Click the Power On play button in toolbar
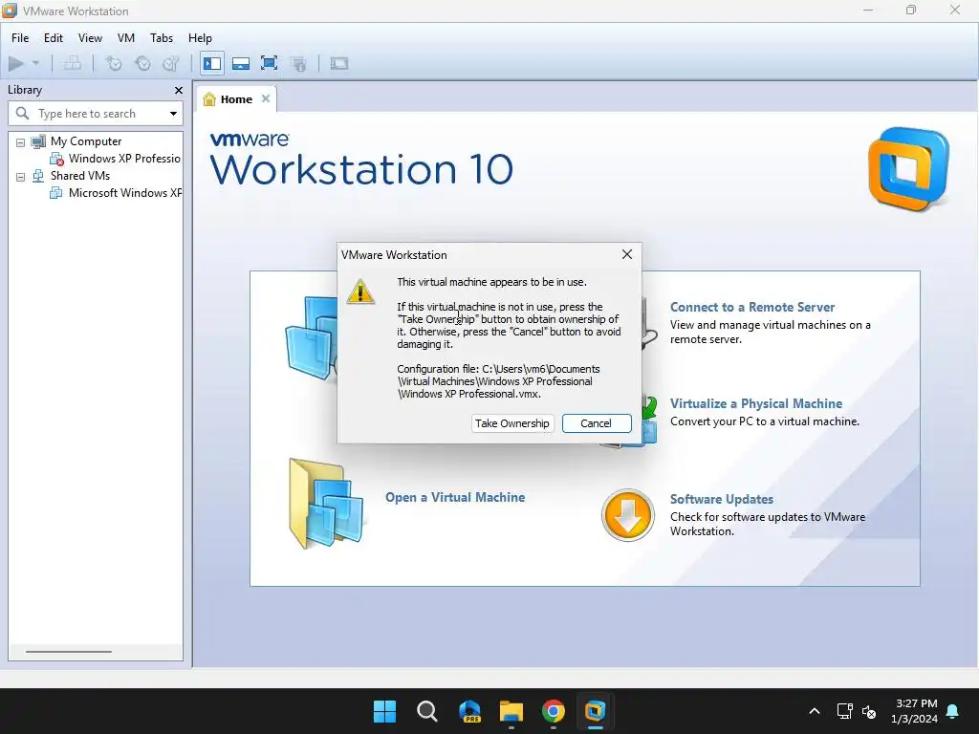This screenshot has width=979, height=734. pos(16,63)
